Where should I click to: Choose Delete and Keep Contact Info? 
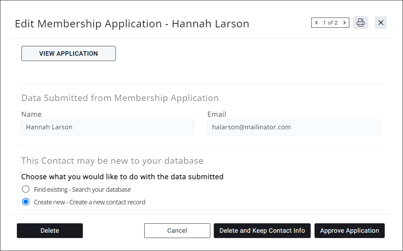tap(262, 230)
